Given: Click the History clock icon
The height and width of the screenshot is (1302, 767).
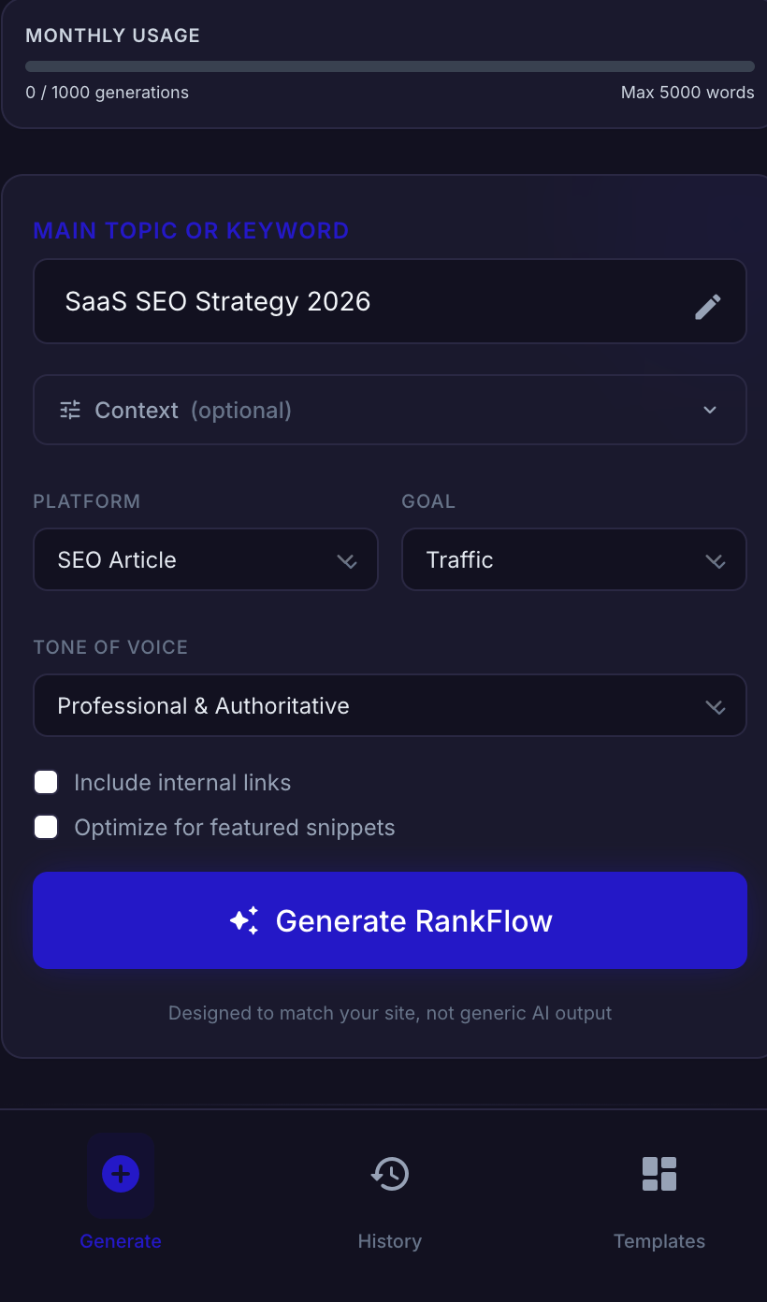Looking at the screenshot, I should click(390, 1174).
